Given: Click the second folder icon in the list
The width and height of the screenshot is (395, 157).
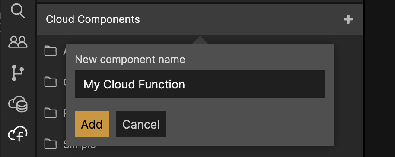Looking at the screenshot, I should [51, 82].
